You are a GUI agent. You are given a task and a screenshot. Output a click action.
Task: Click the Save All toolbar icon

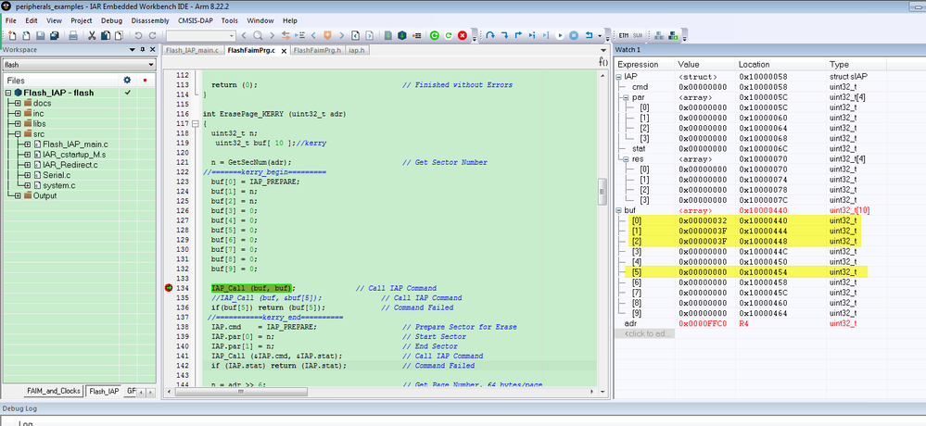(x=56, y=35)
